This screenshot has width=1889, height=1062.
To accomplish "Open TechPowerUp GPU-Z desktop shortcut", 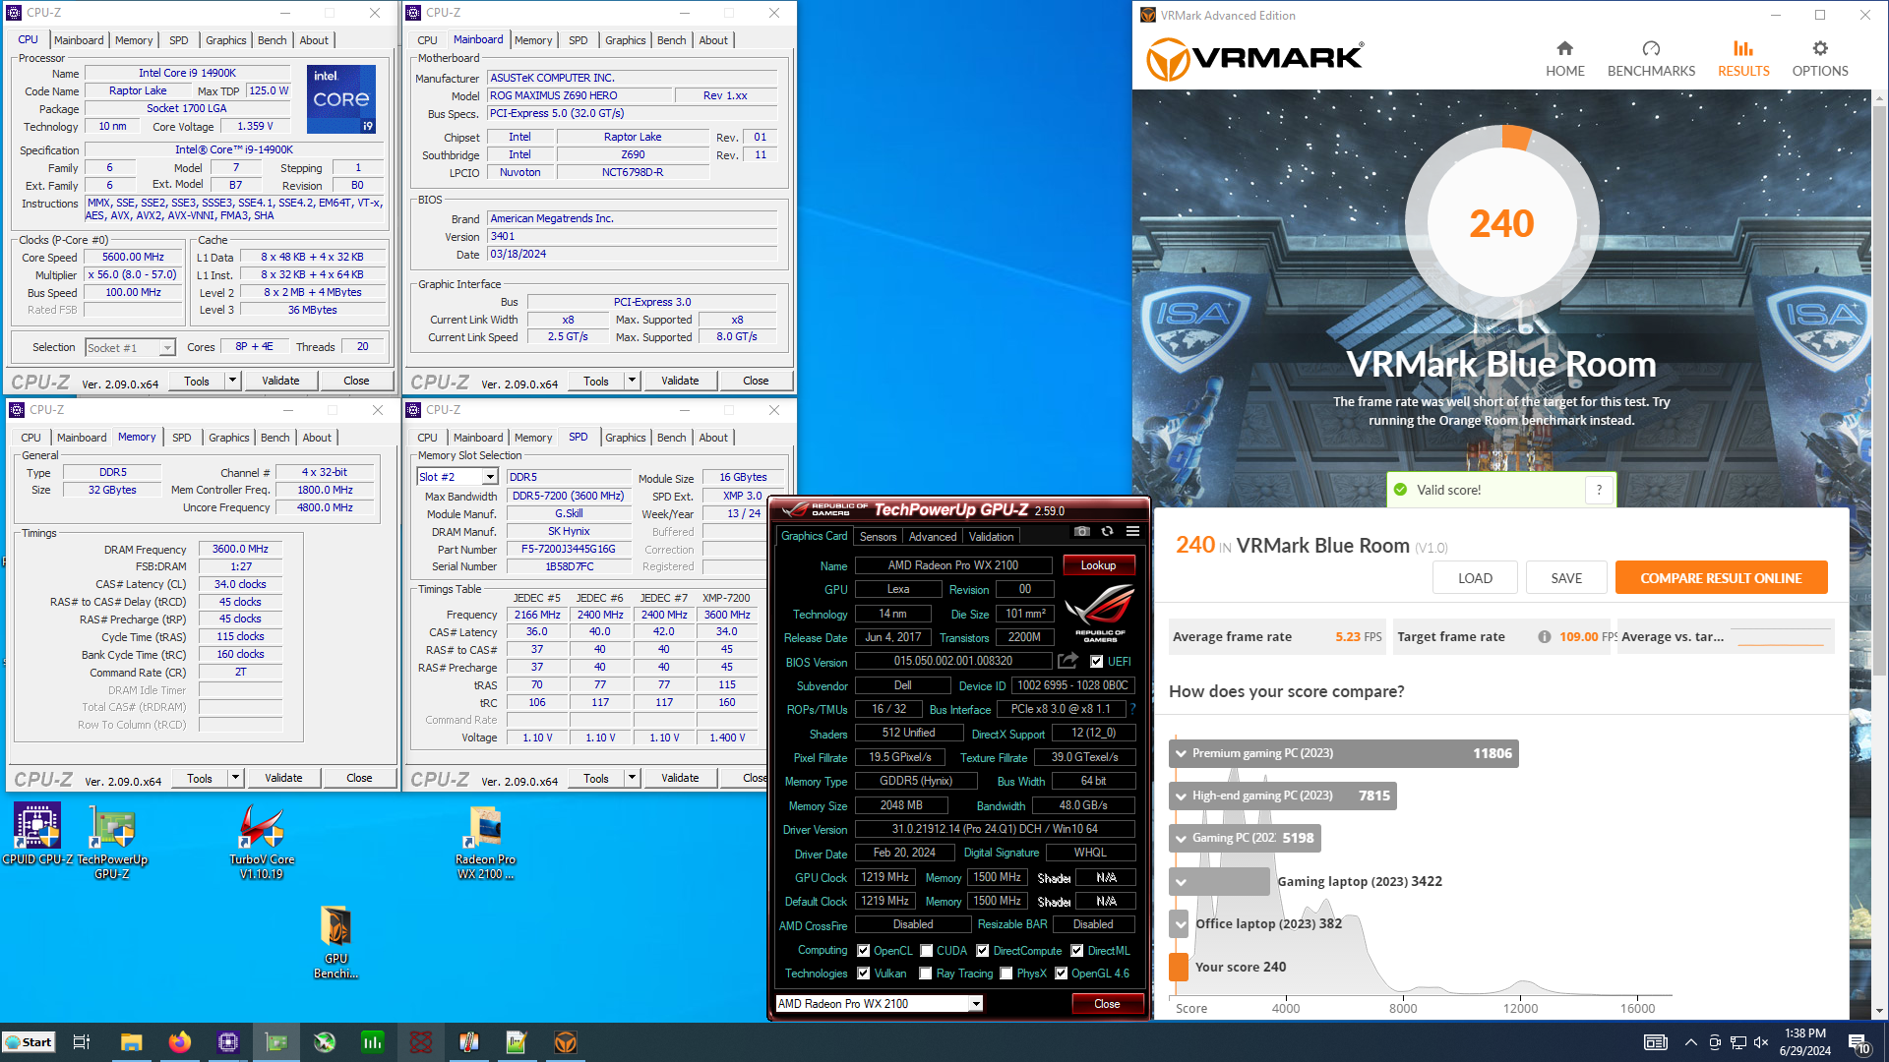I will (112, 842).
